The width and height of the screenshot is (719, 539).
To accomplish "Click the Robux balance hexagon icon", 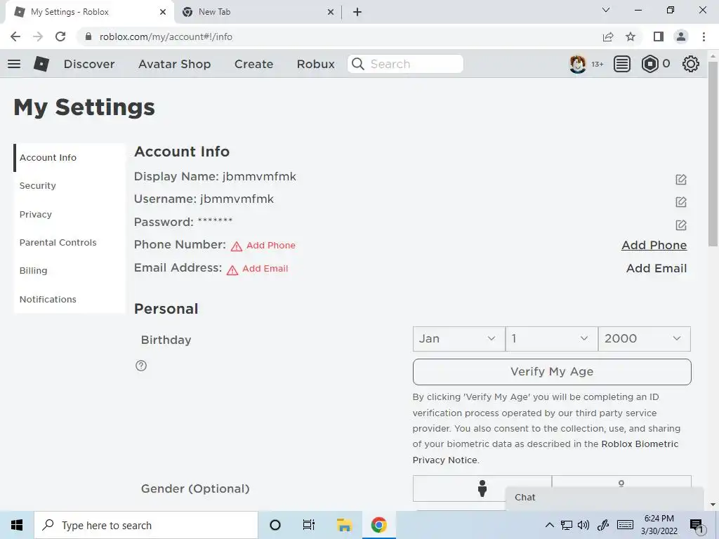I will (649, 64).
